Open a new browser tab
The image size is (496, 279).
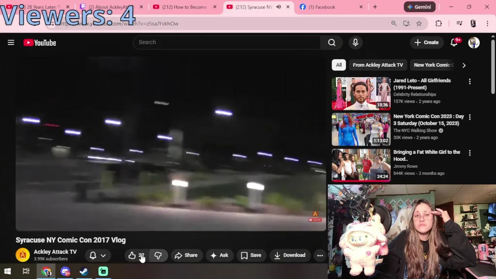[x=375, y=7]
